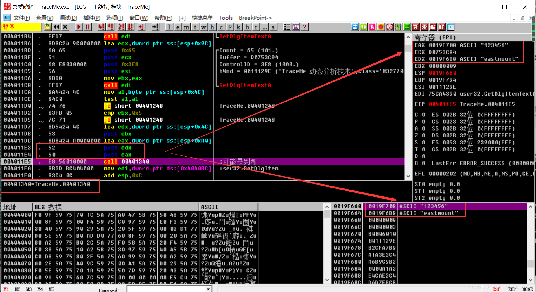The height and width of the screenshot is (292, 536).
Task: Open Call stack 'k' button
Action: 238,27
